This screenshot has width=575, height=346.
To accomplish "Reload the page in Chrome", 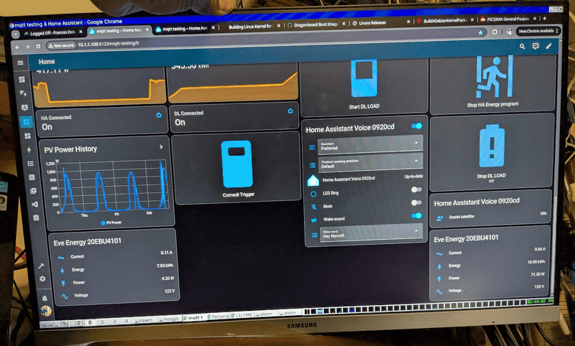I will point(38,47).
